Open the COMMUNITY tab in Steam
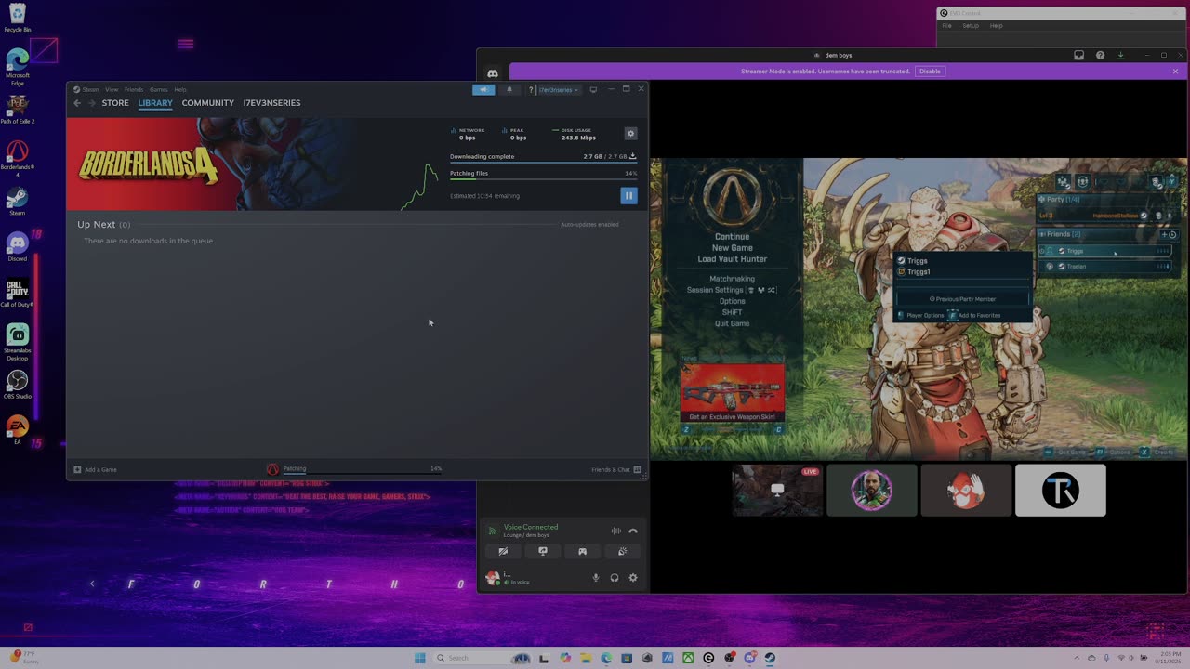The image size is (1190, 669). point(208,103)
